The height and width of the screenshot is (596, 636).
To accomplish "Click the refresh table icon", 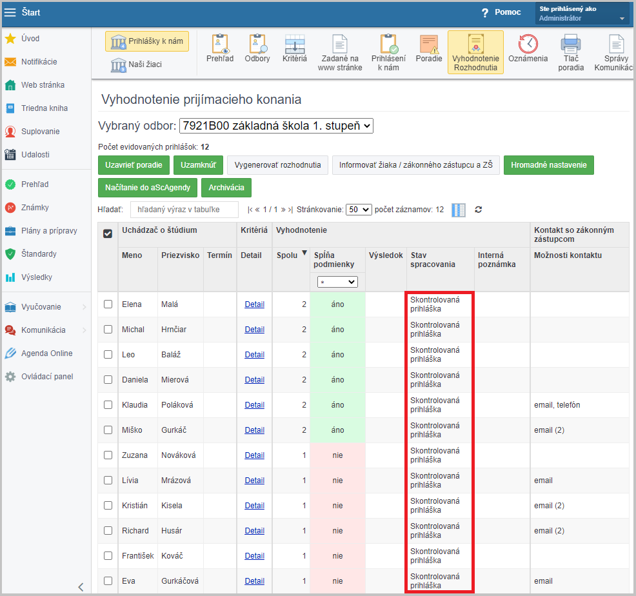I will pyautogui.click(x=479, y=210).
